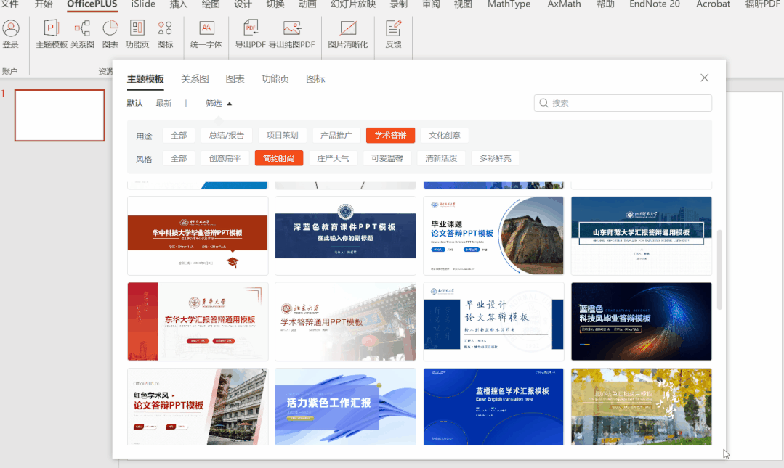Open the Acrobat ribbon tab
The width and height of the screenshot is (784, 468).
[x=713, y=4]
